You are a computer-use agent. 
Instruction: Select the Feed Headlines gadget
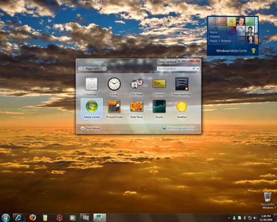tap(182, 84)
